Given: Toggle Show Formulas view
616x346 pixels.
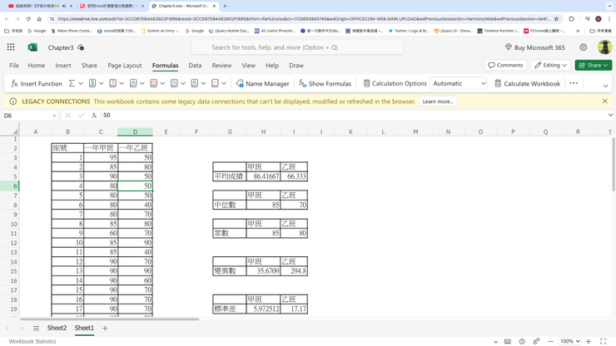Looking at the screenshot, I should (325, 83).
